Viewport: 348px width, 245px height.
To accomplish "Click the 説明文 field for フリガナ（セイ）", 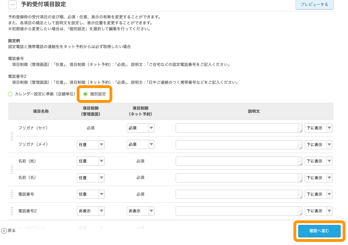I will [x=239, y=128].
